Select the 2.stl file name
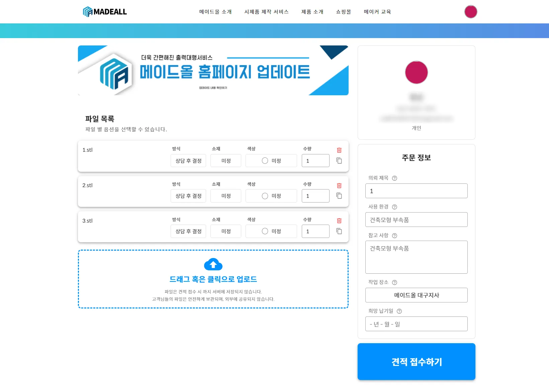549x390 pixels. click(x=87, y=185)
